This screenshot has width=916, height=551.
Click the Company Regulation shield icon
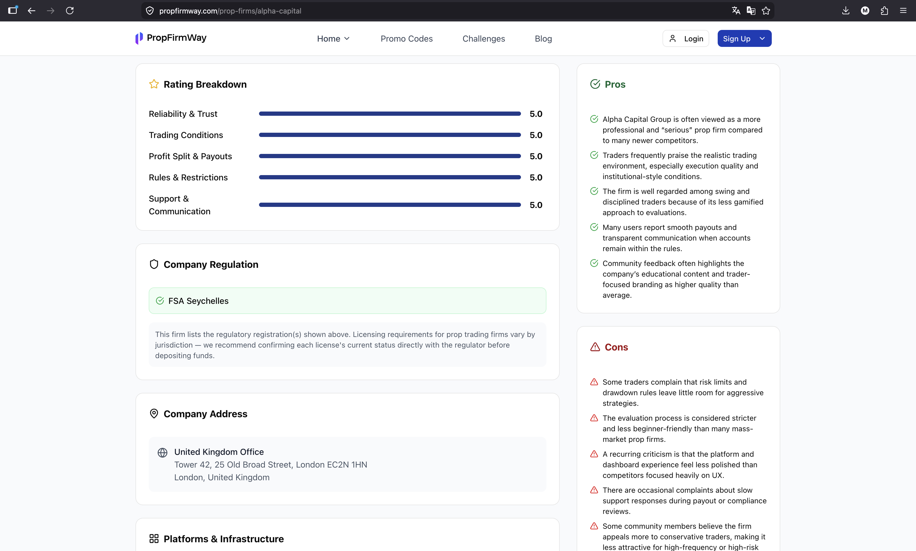click(154, 264)
